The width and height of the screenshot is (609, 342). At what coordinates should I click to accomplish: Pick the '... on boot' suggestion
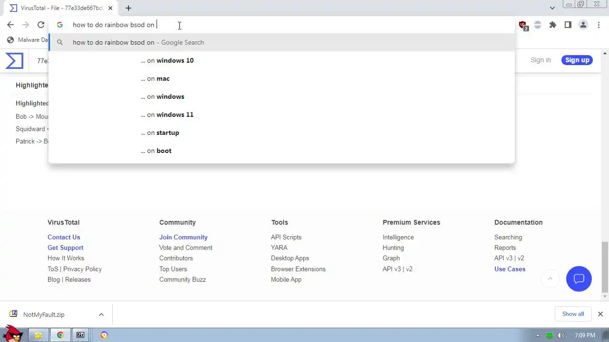point(282,151)
